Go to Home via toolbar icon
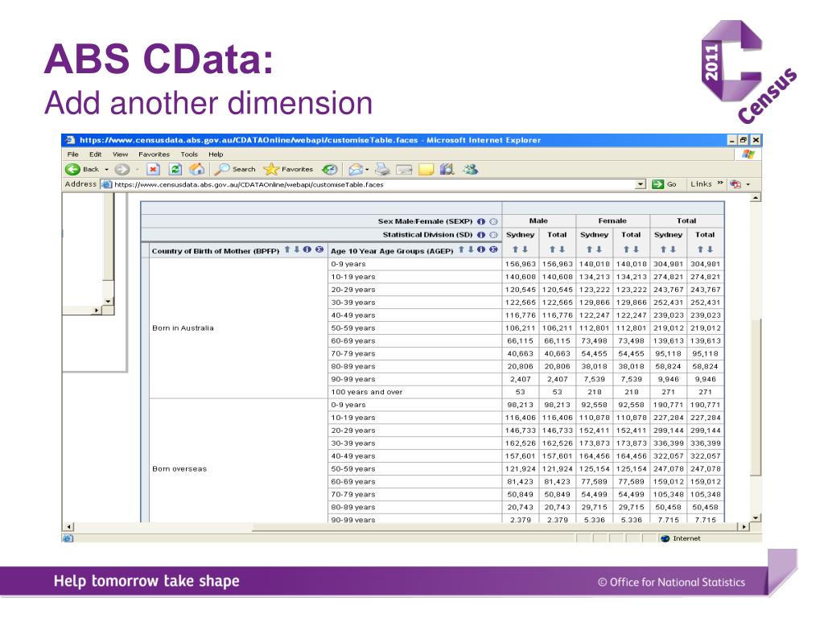This screenshot has height=618, width=824. [195, 169]
